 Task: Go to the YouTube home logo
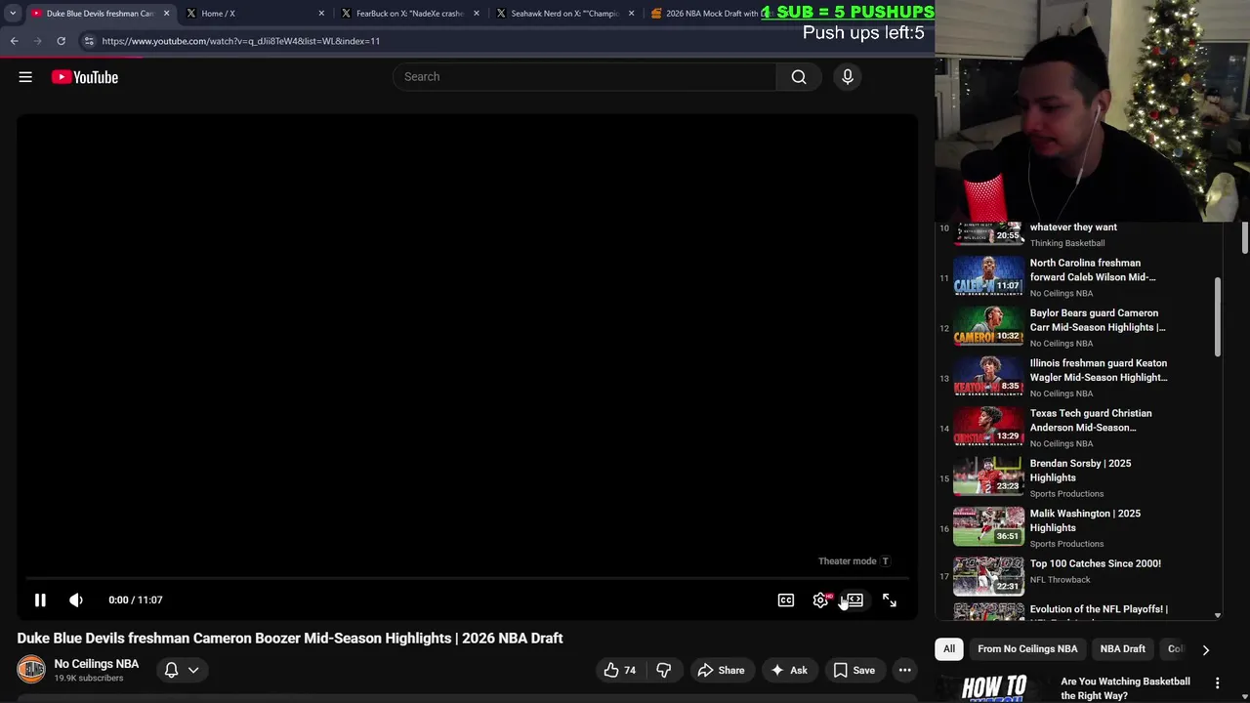coord(85,77)
